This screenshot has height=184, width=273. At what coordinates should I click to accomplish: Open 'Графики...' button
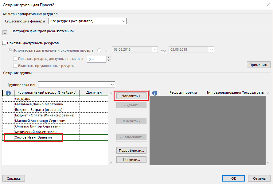(131, 160)
